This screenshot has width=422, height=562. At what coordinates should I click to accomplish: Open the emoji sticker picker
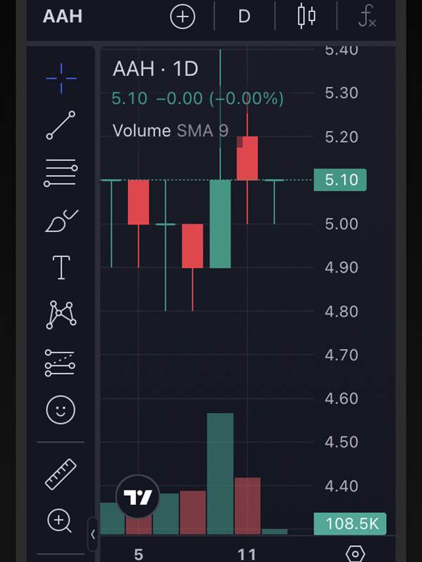pos(60,410)
